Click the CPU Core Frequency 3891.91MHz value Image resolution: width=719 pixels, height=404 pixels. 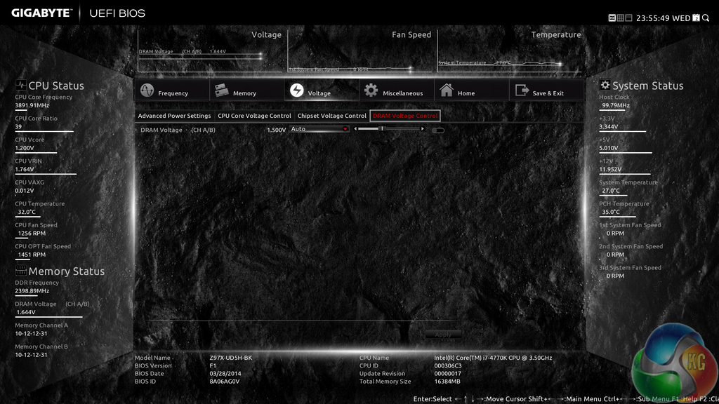tap(32, 105)
